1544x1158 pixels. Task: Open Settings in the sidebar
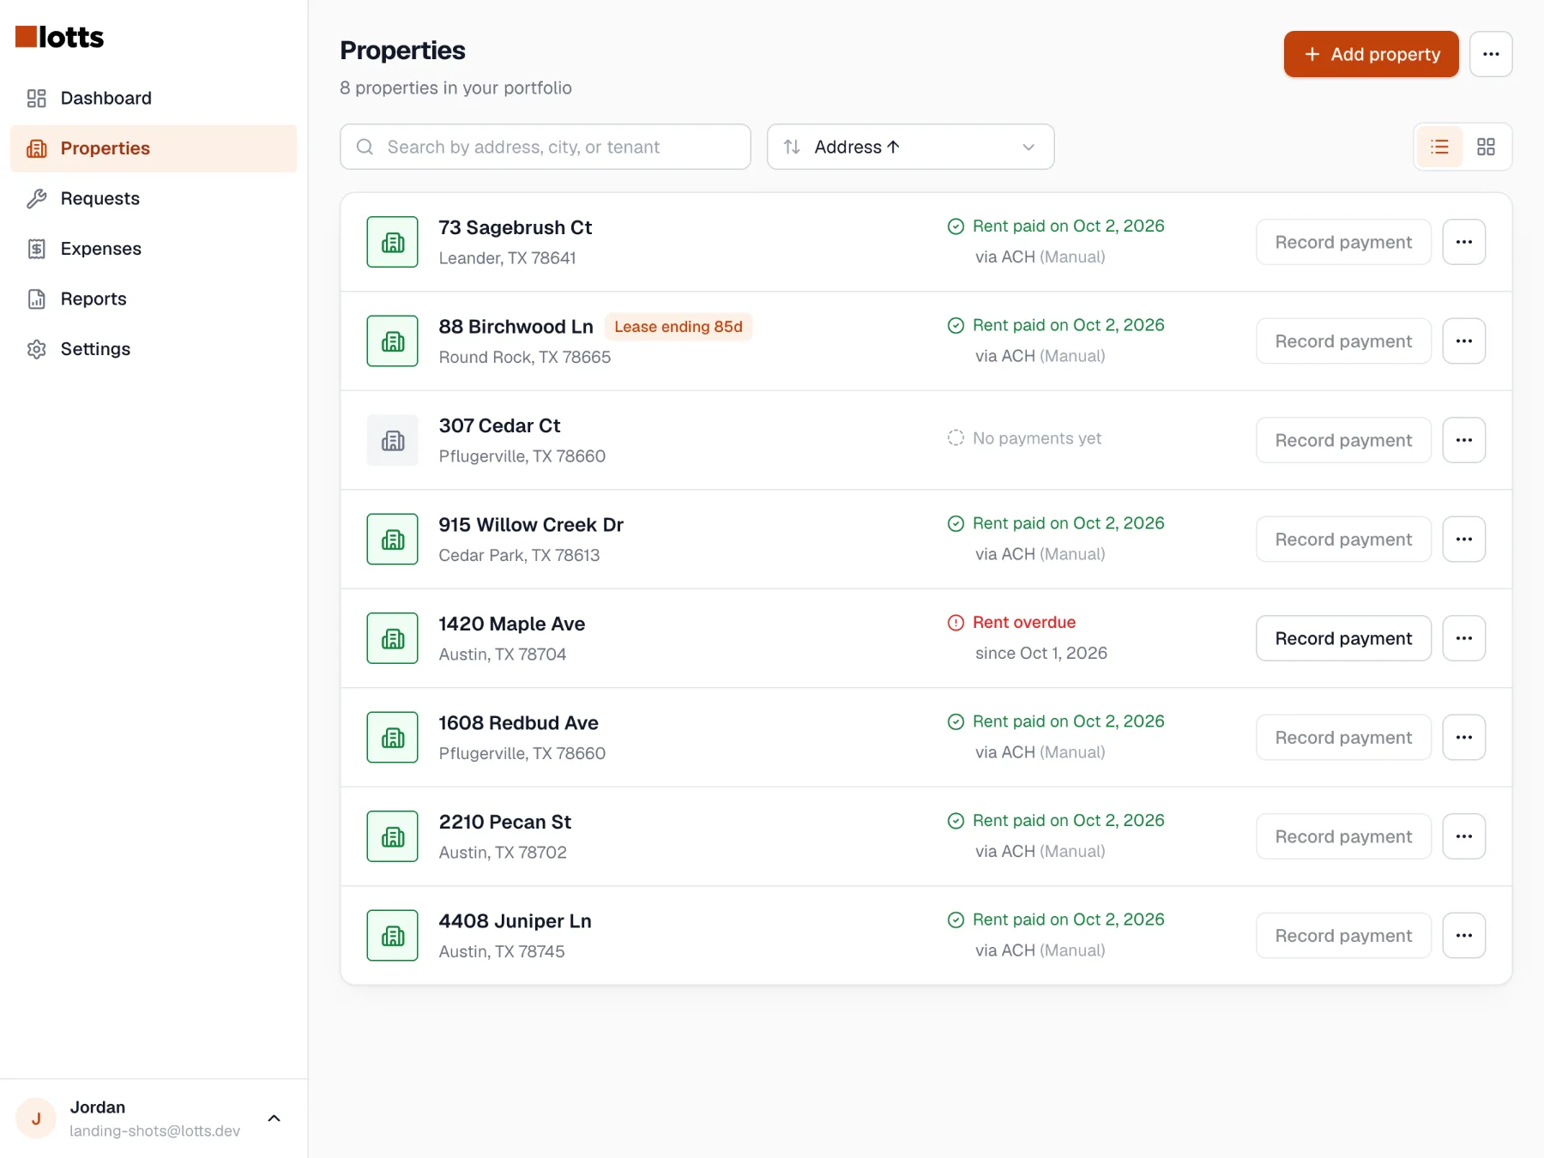coord(154,349)
